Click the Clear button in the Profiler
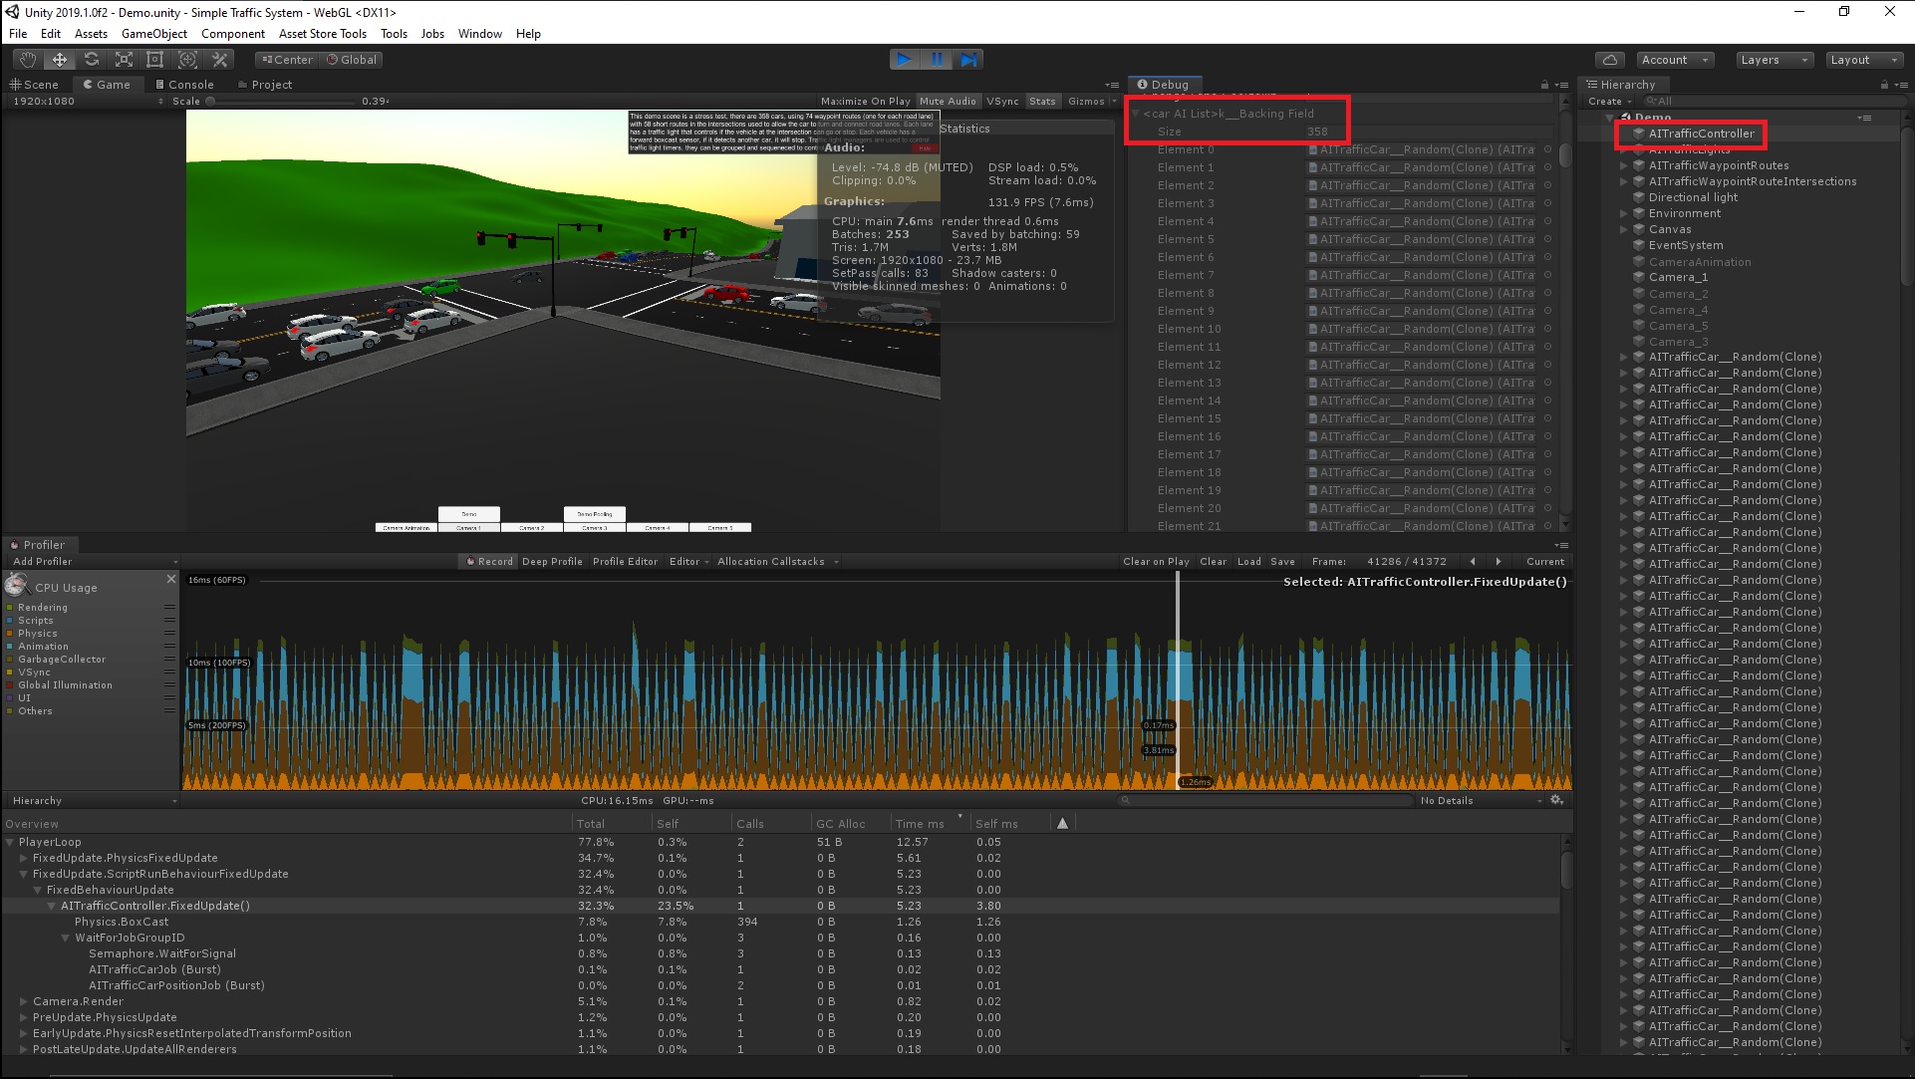1915x1079 pixels. pyautogui.click(x=1213, y=561)
